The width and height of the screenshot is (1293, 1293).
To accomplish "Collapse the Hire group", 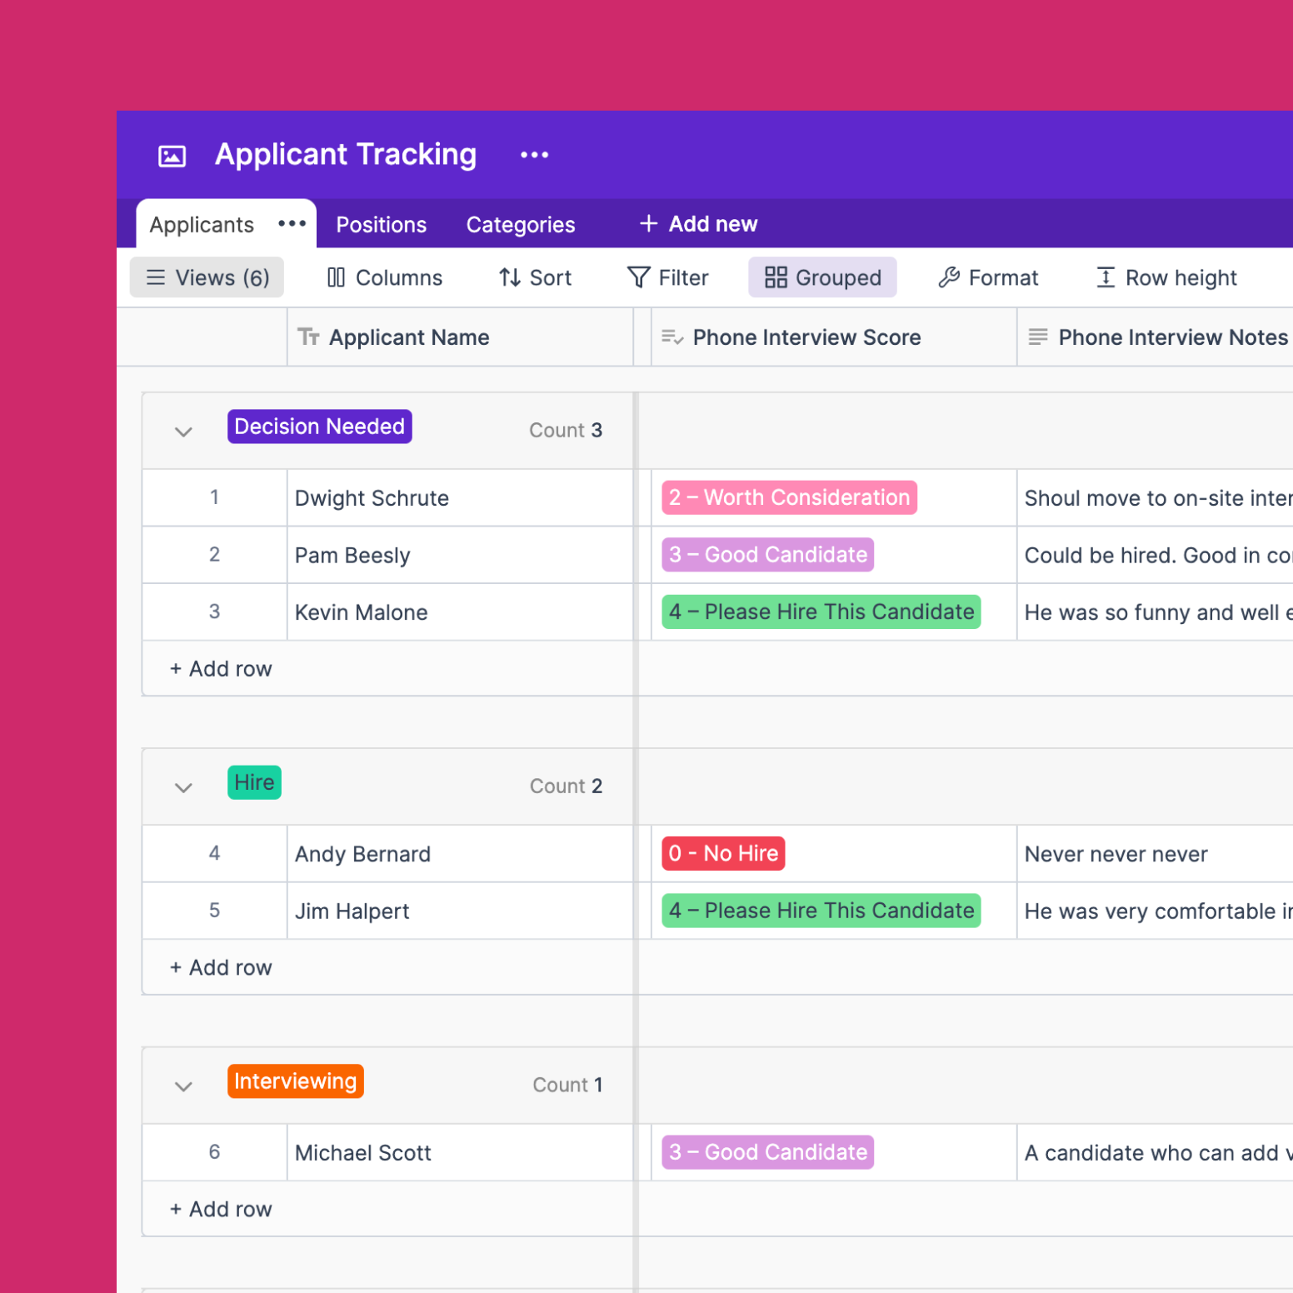I will click(x=182, y=786).
